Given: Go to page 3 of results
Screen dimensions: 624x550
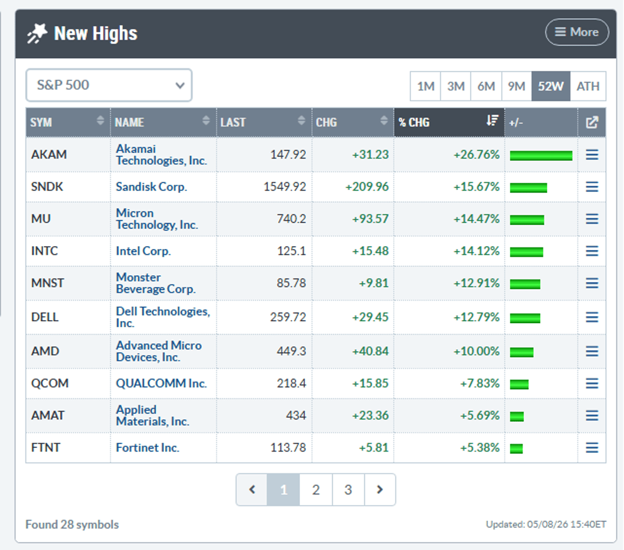Looking at the screenshot, I should click(x=348, y=490).
